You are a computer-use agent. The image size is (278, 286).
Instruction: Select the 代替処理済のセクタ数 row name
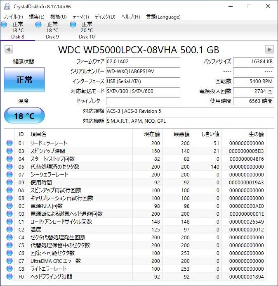coord(54,167)
